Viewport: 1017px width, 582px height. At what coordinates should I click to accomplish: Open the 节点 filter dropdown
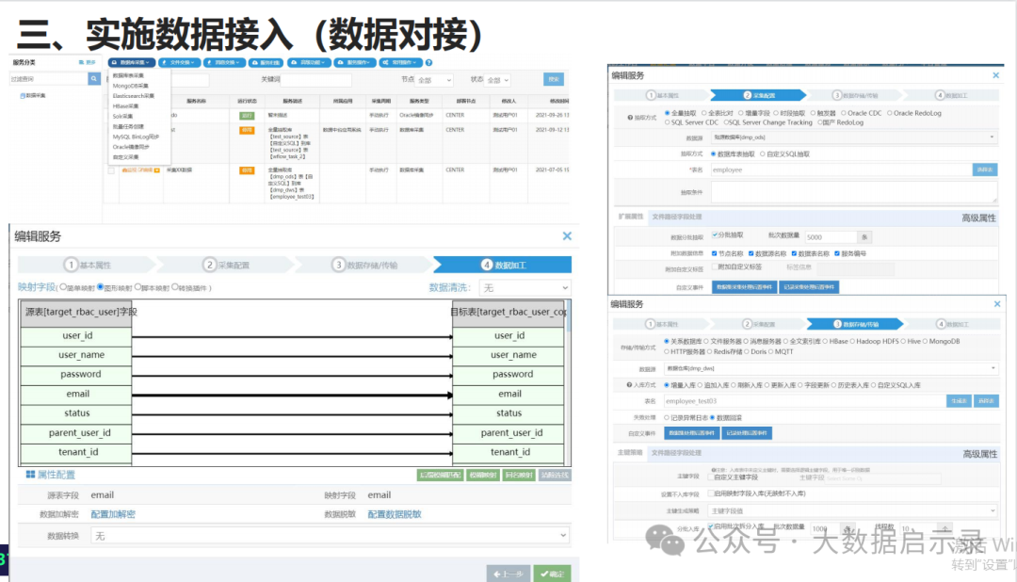click(434, 80)
